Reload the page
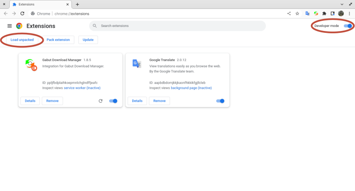Viewport: 355px width, 191px height. 22,13
